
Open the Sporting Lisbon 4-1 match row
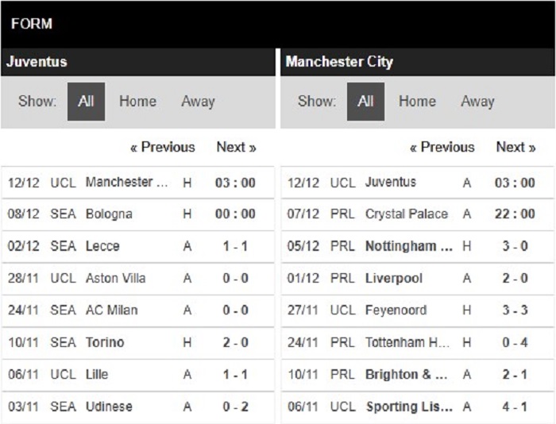418,407
